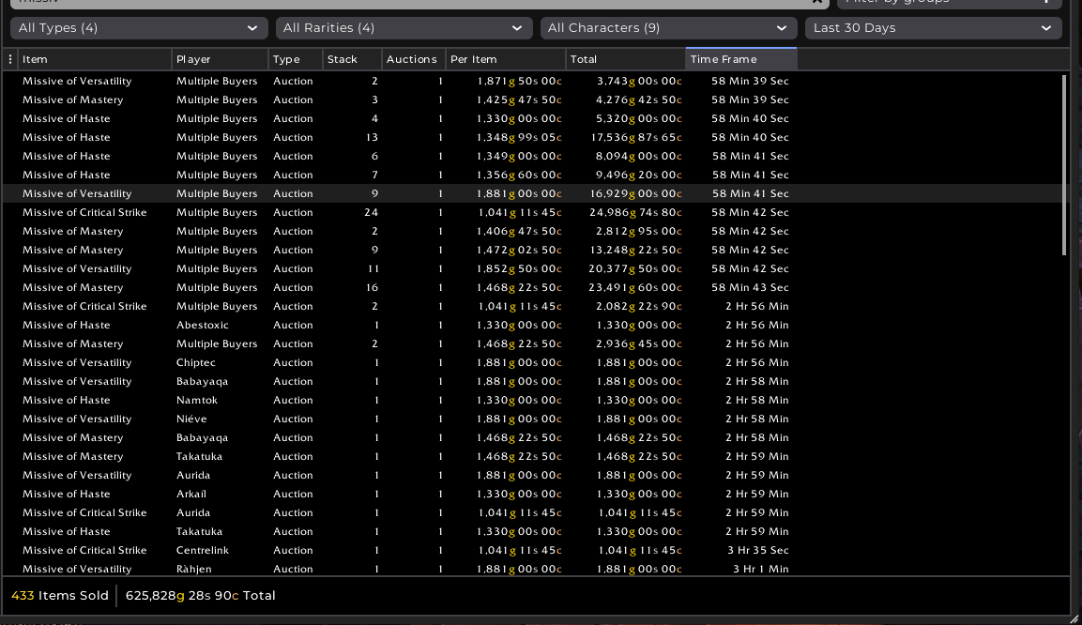Click the Filter by groups field

(938, 2)
